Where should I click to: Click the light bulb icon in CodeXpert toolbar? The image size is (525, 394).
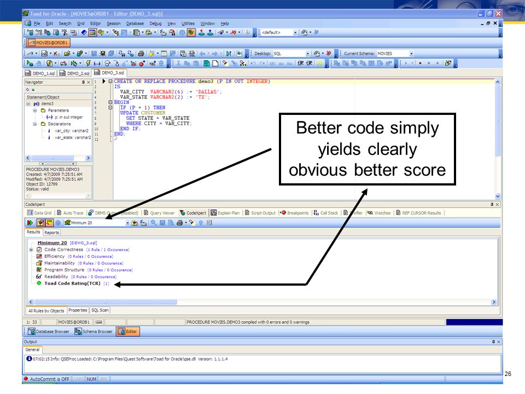point(201,223)
